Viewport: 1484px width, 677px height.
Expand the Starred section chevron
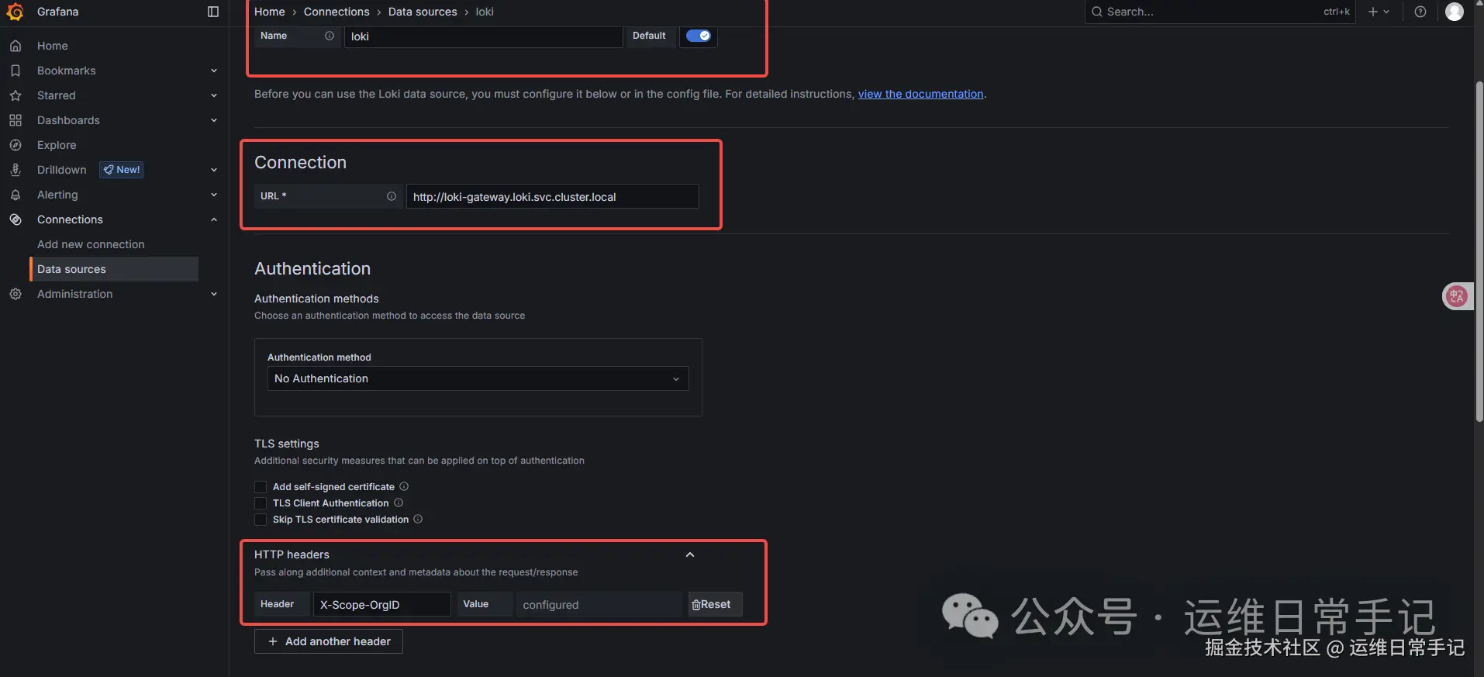214,95
